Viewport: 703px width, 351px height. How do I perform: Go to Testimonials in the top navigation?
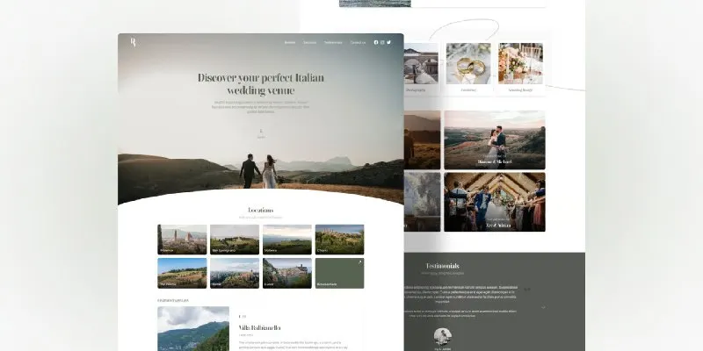tap(333, 42)
